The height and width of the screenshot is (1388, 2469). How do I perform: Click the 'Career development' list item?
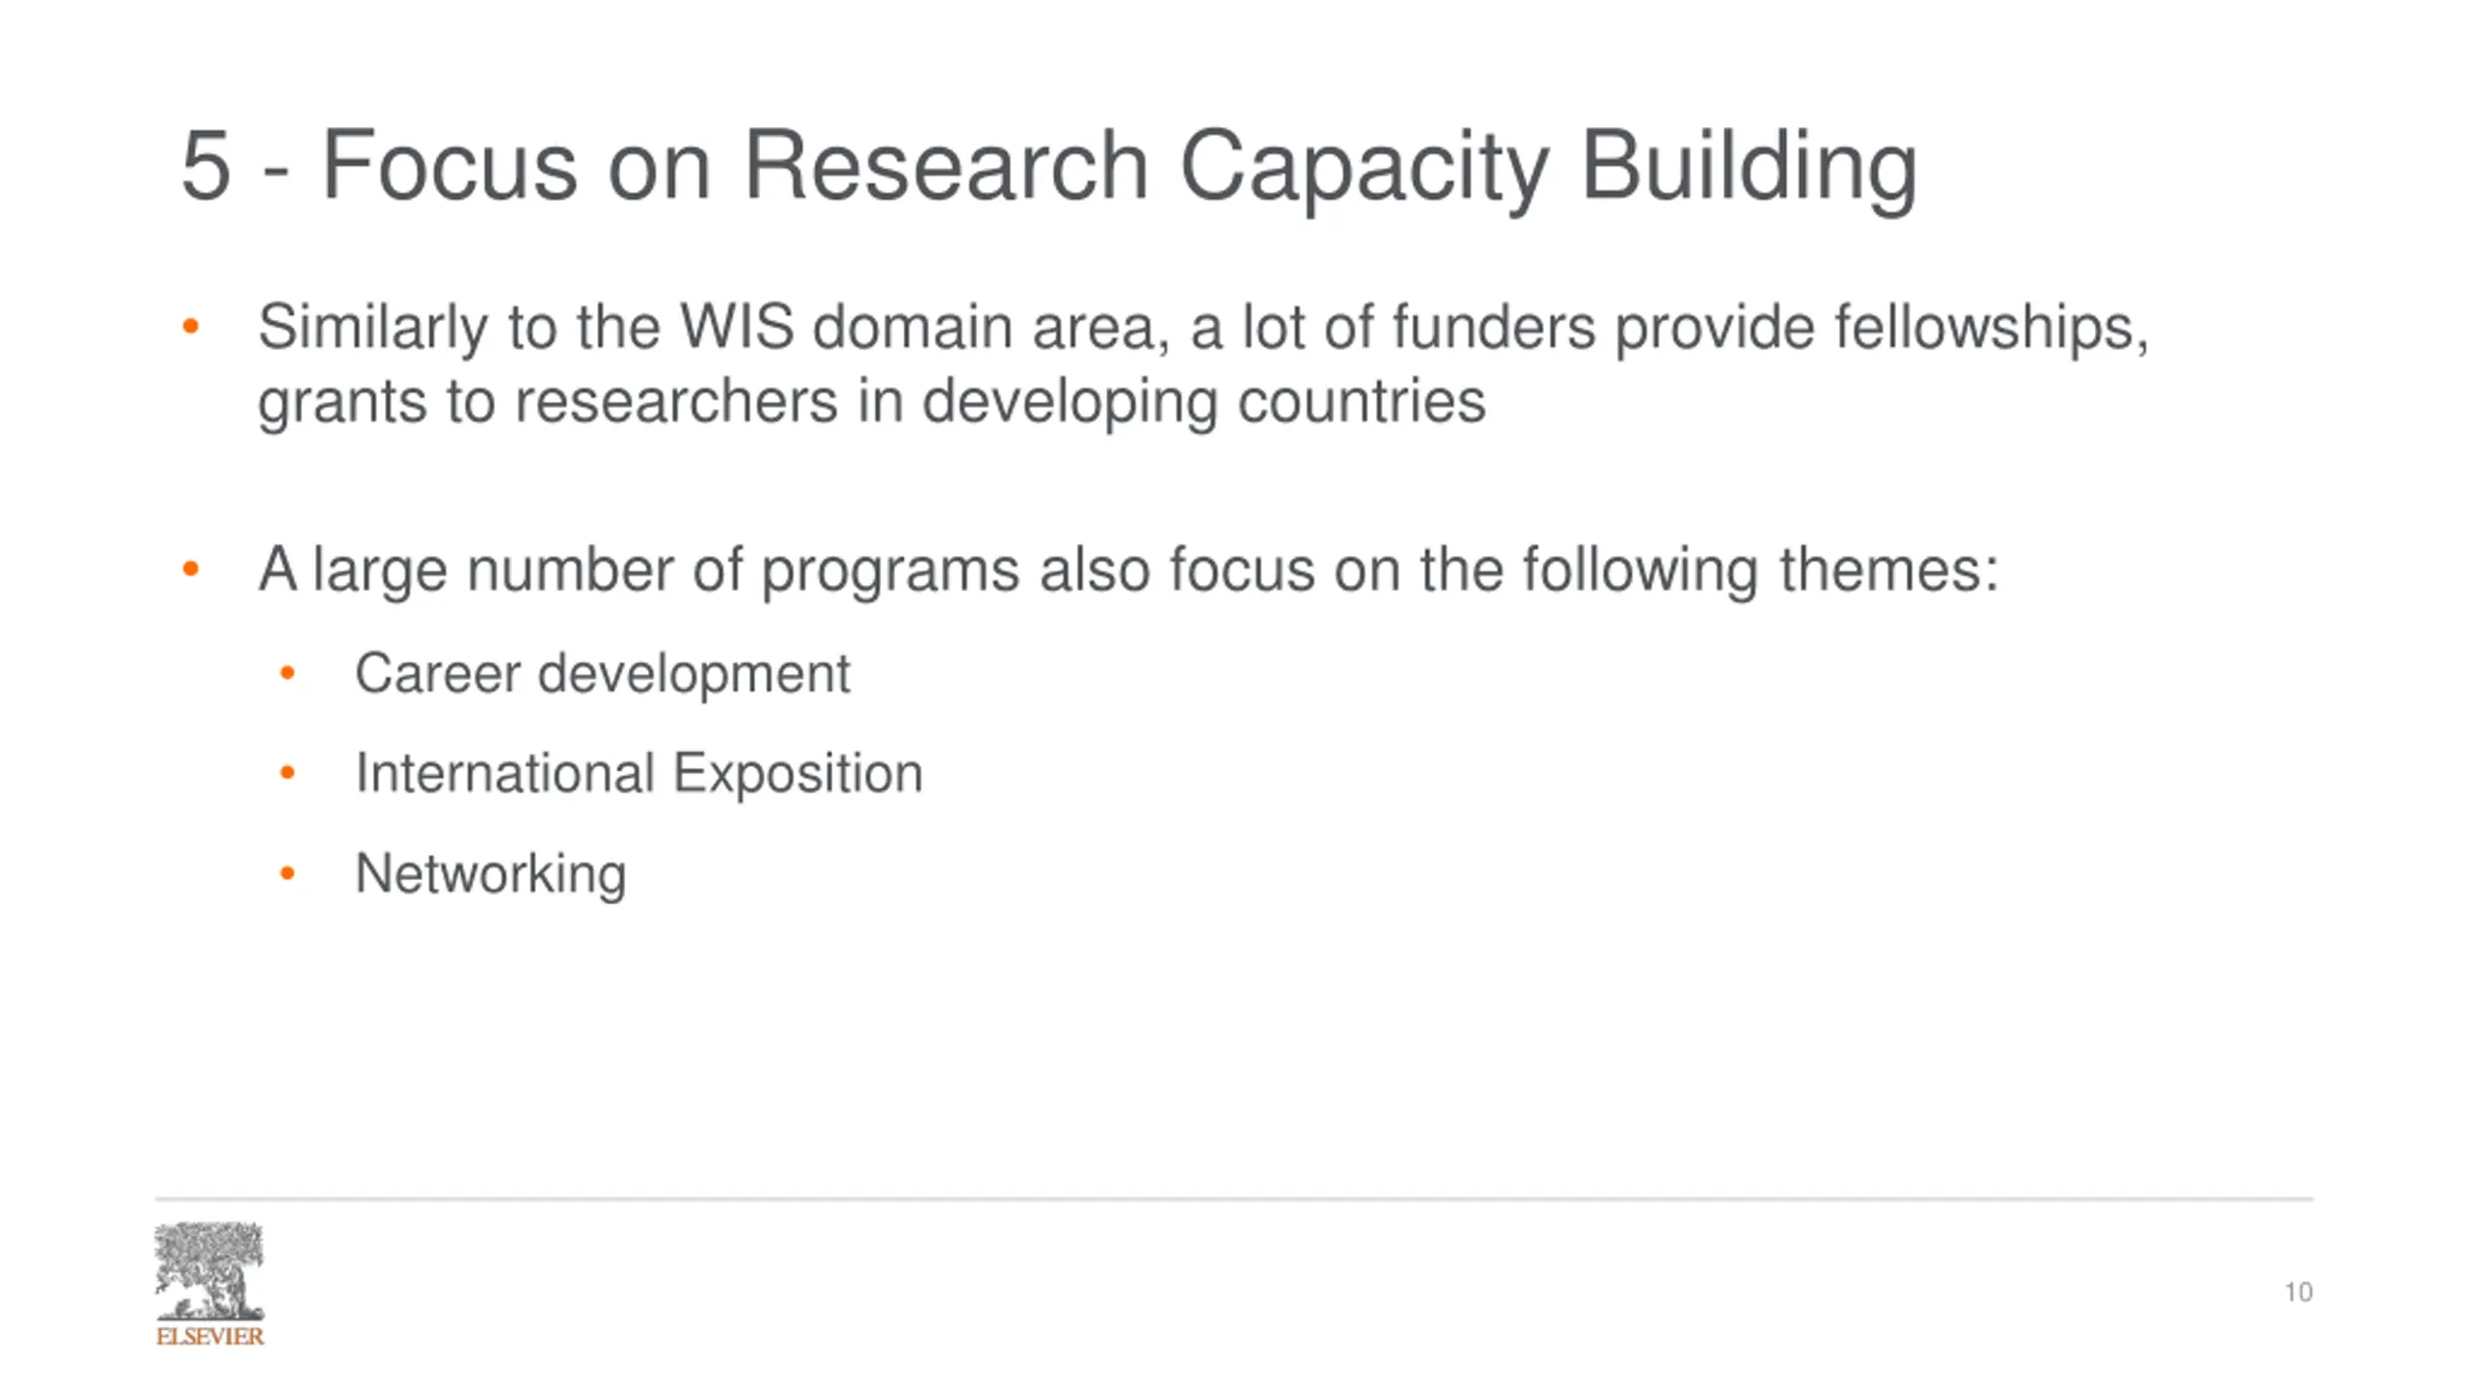(x=602, y=673)
